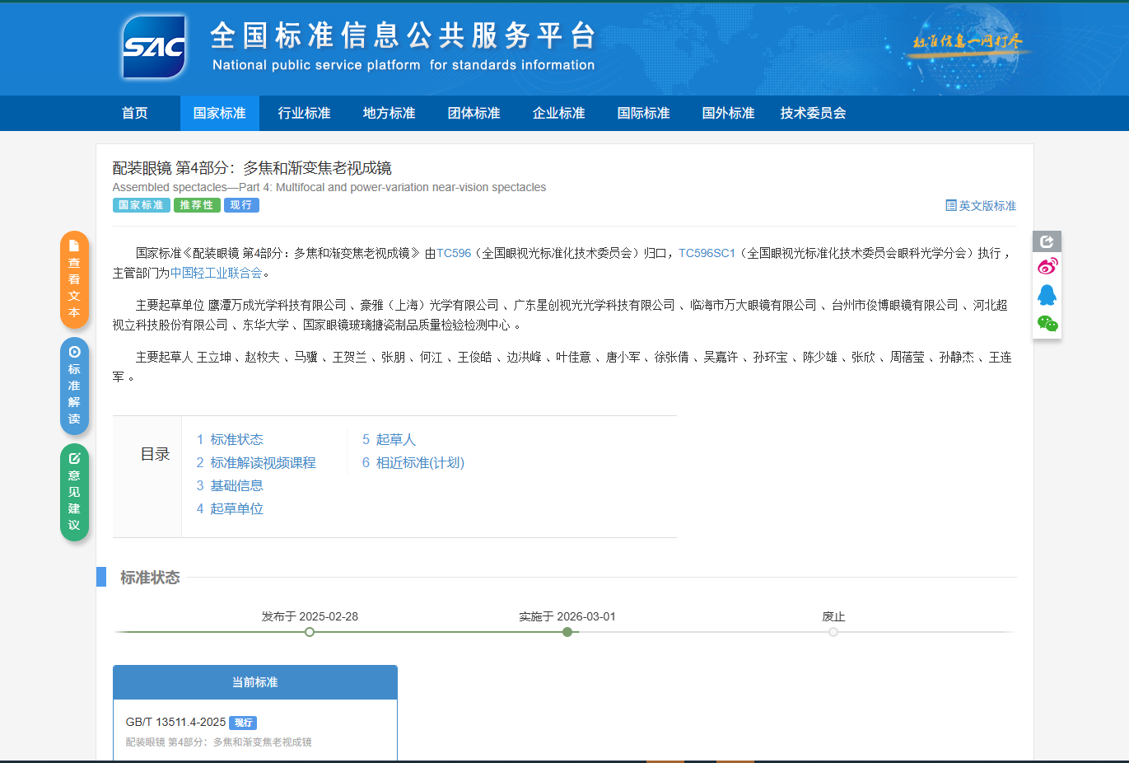Screen dimensions: 1129x763
Task: Select 国家标准 navigation tab
Action: pos(220,113)
